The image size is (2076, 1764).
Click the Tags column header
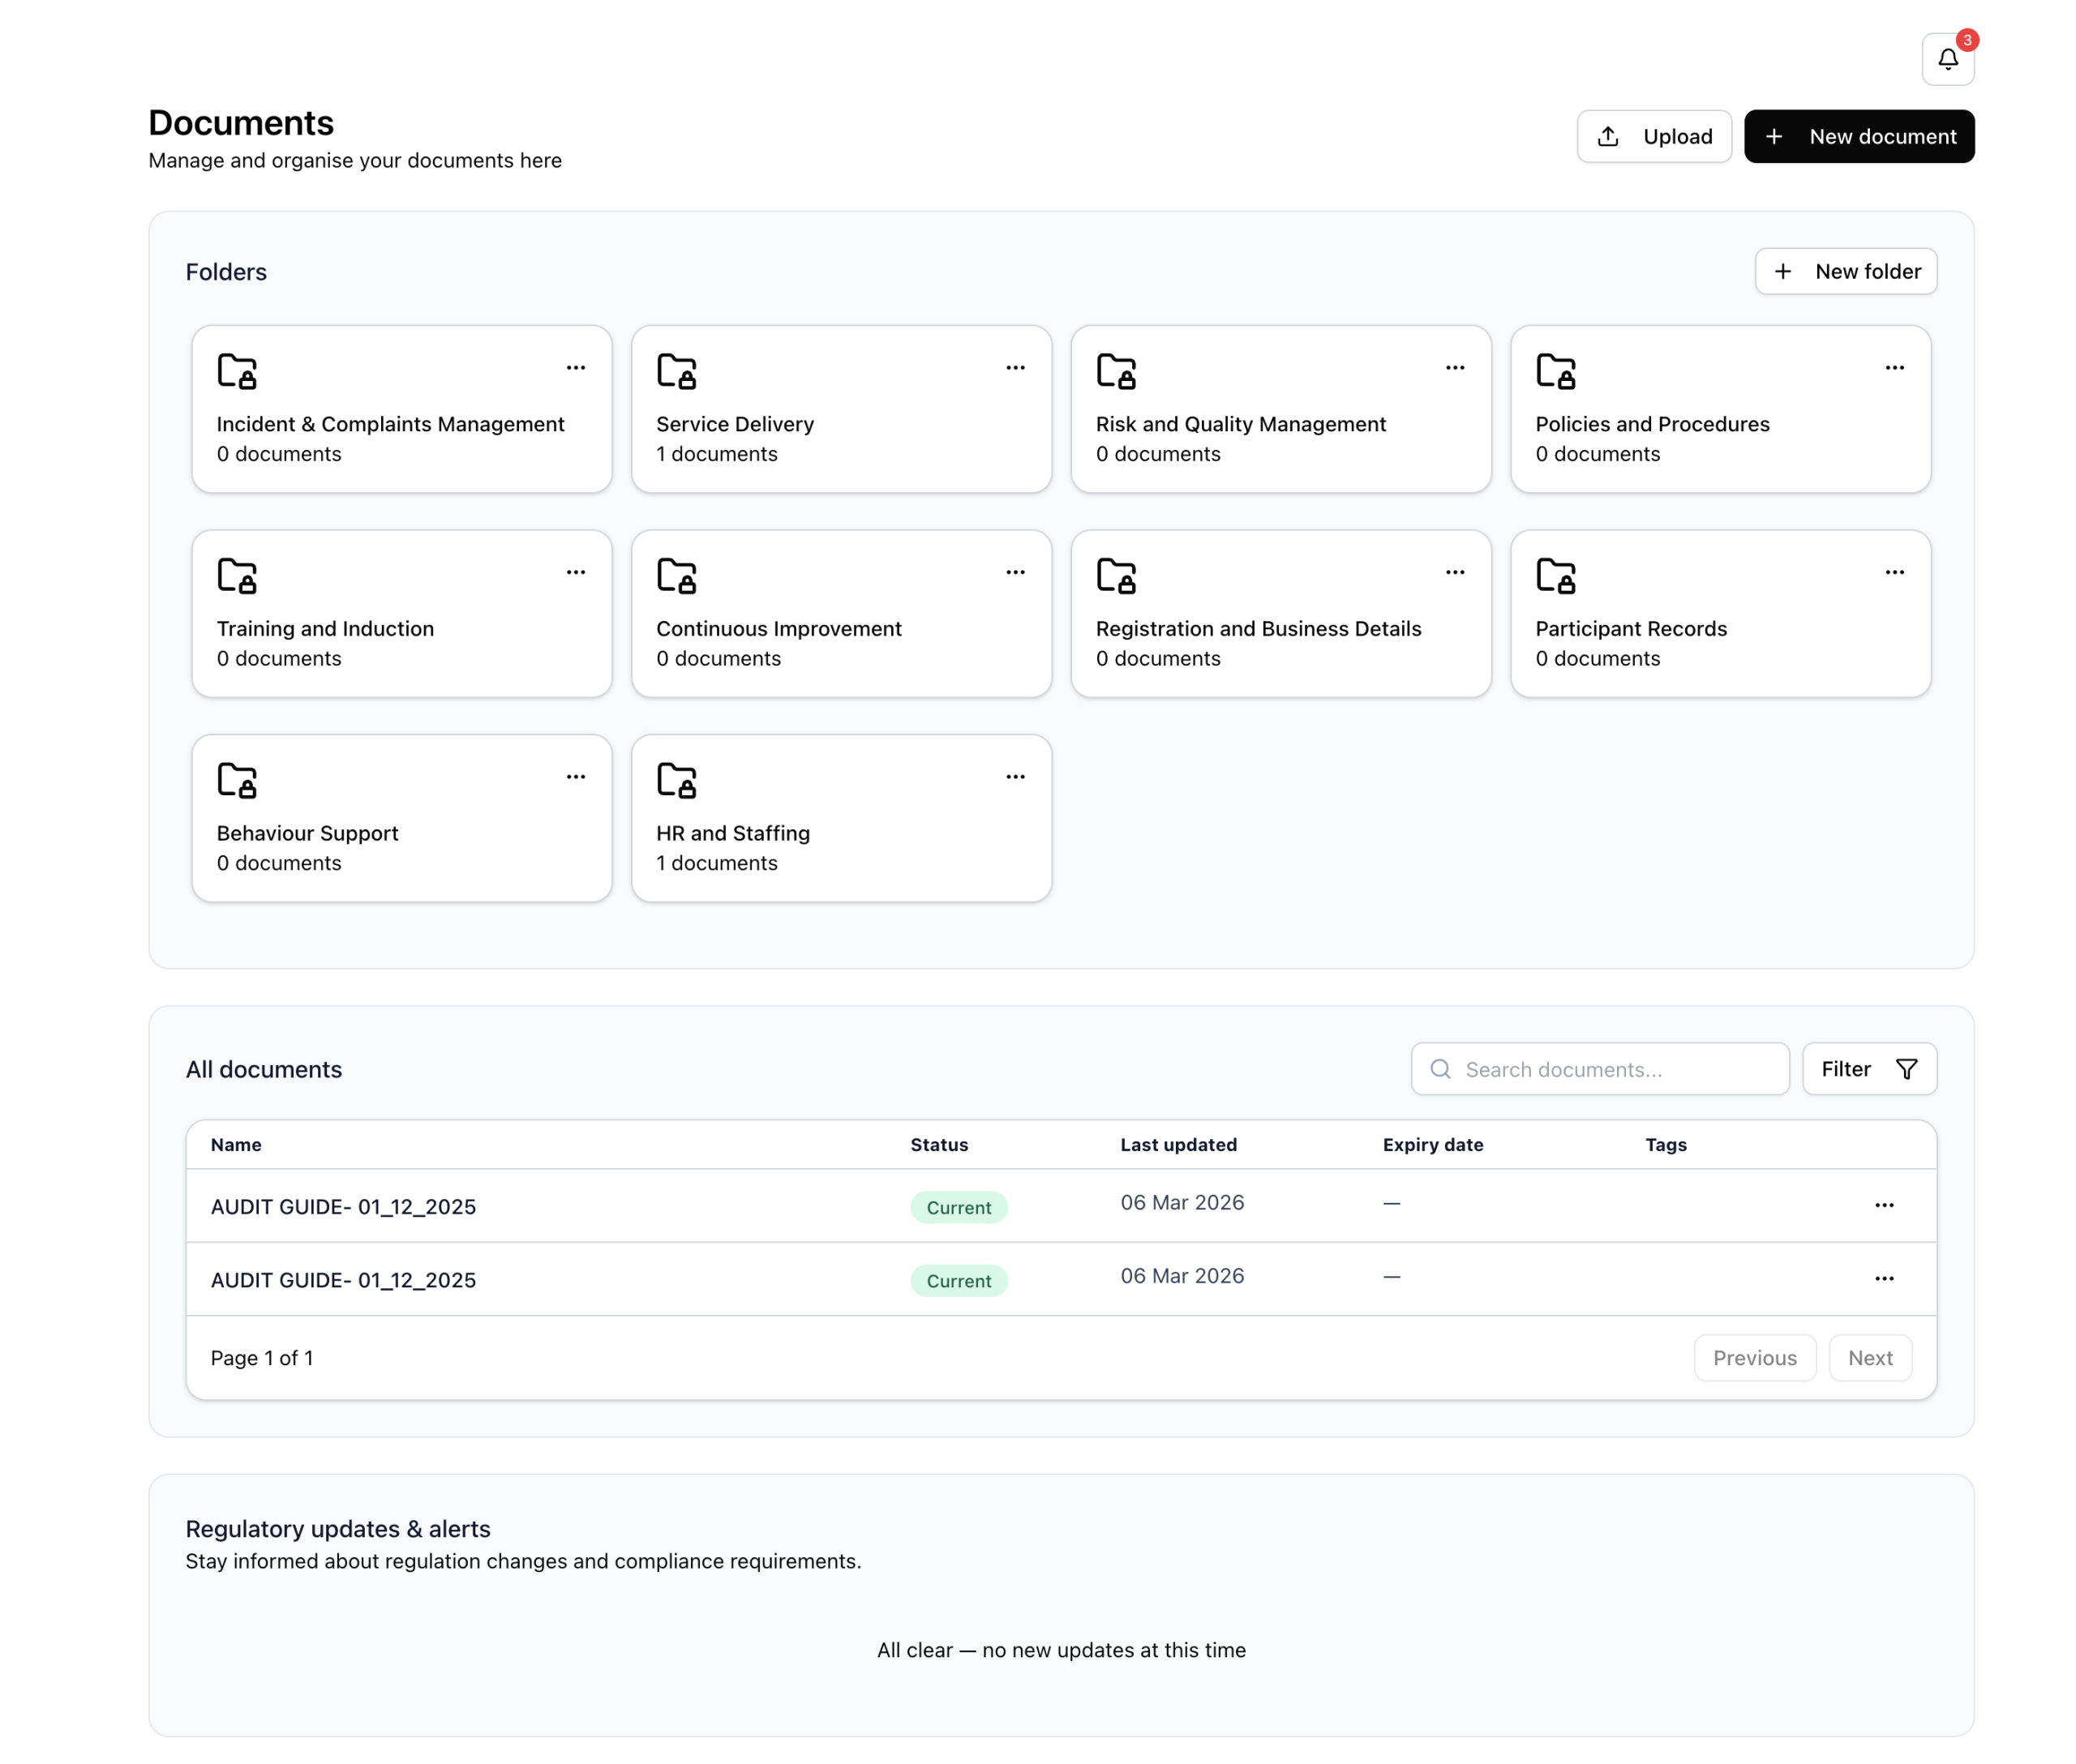tap(1666, 1145)
